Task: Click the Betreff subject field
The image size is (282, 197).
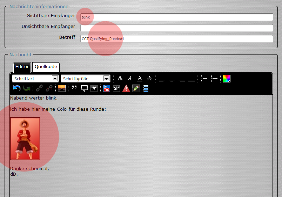Action: point(177,39)
